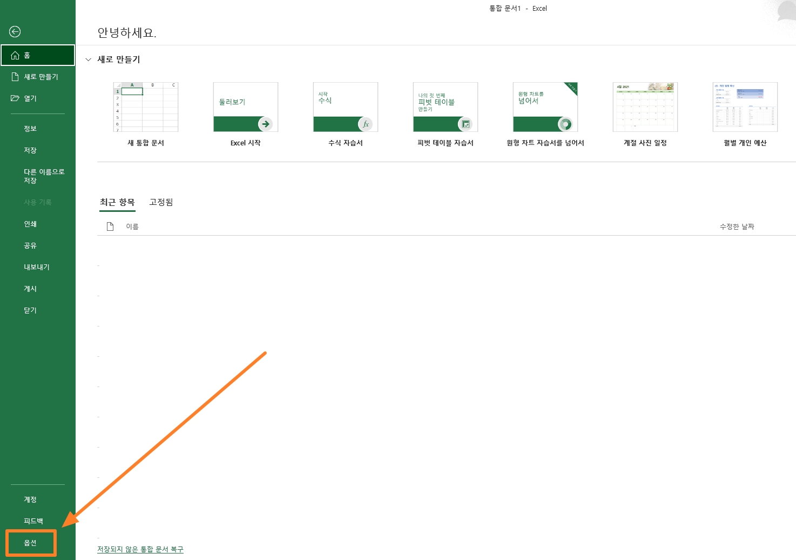Select 저장 in the sidebar
The height and width of the screenshot is (560, 796).
[30, 150]
